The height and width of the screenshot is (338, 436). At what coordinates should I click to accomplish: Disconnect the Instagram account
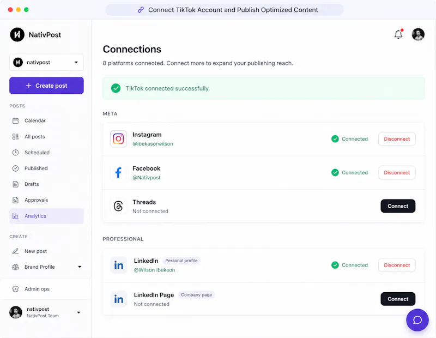397,139
